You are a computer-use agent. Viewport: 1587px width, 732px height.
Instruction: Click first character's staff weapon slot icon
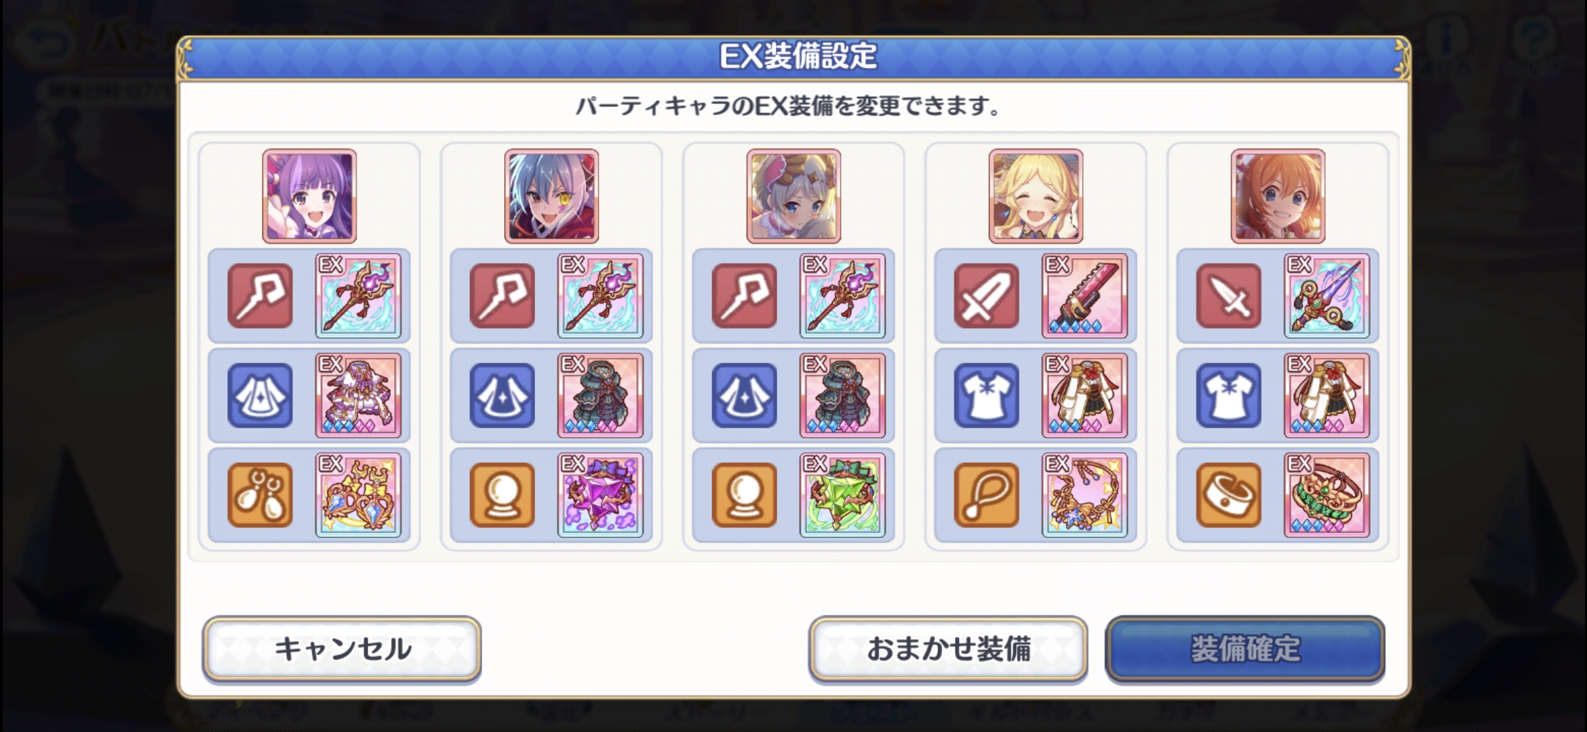tap(260, 296)
